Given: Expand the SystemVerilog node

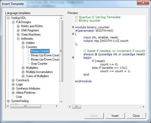Looking at the screenshot, I should (8, 101).
